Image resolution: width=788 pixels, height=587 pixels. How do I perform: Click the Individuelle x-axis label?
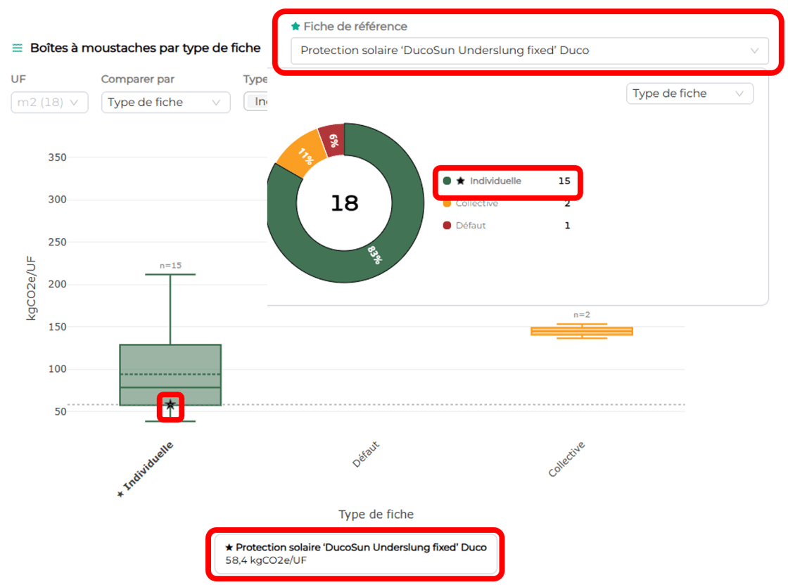pos(146,469)
